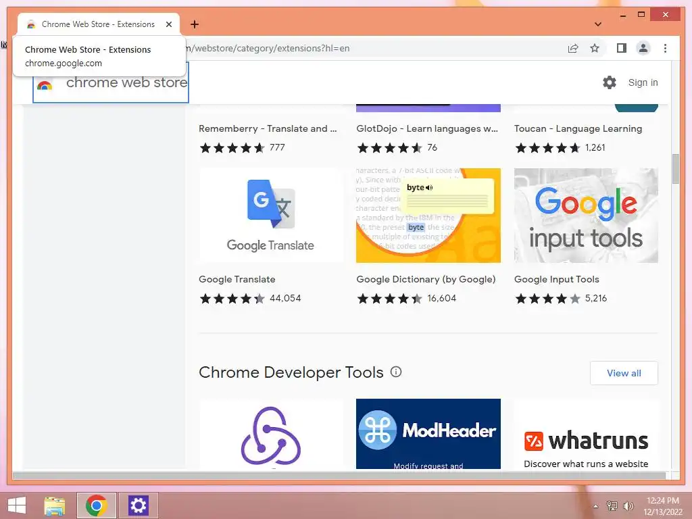Share this page using the share icon
Viewport: 692px width, 519px height.
pos(573,48)
